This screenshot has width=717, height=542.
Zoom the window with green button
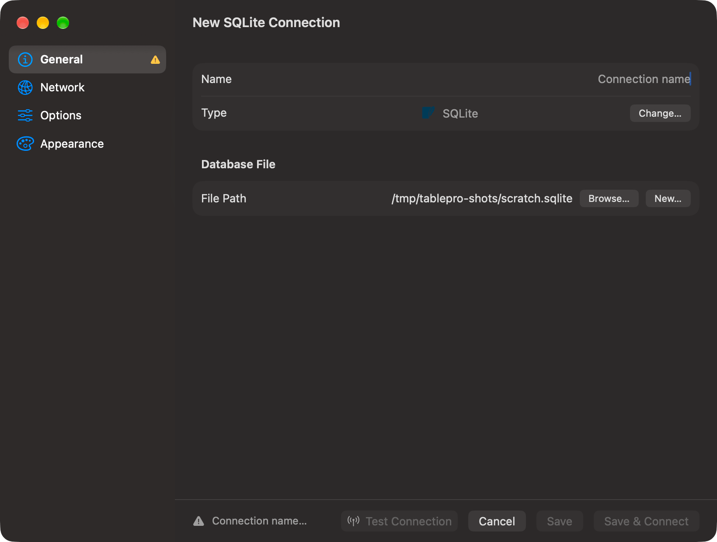pos(63,23)
